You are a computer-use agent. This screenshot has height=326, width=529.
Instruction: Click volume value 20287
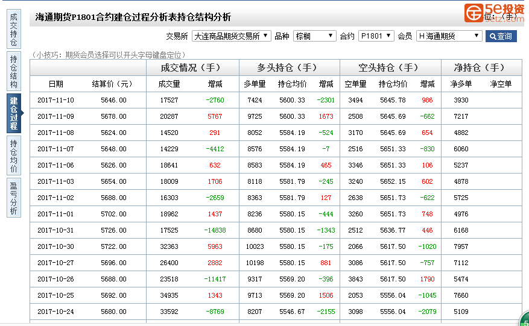click(x=169, y=116)
